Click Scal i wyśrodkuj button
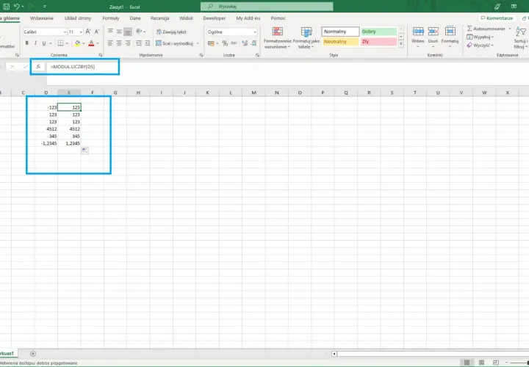Screen dimensions: 529x367 point(174,43)
